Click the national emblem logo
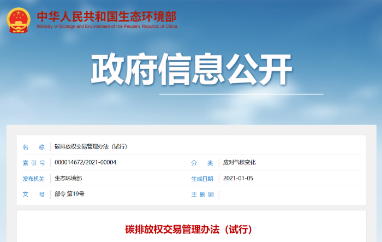This screenshot has height=242, width=382. tap(19, 20)
